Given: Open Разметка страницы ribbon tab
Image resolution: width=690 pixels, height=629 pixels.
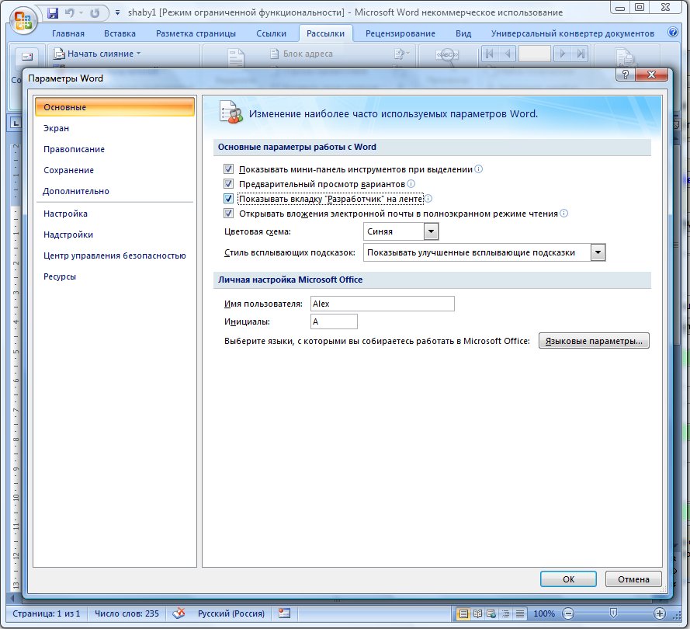Looking at the screenshot, I should [196, 33].
